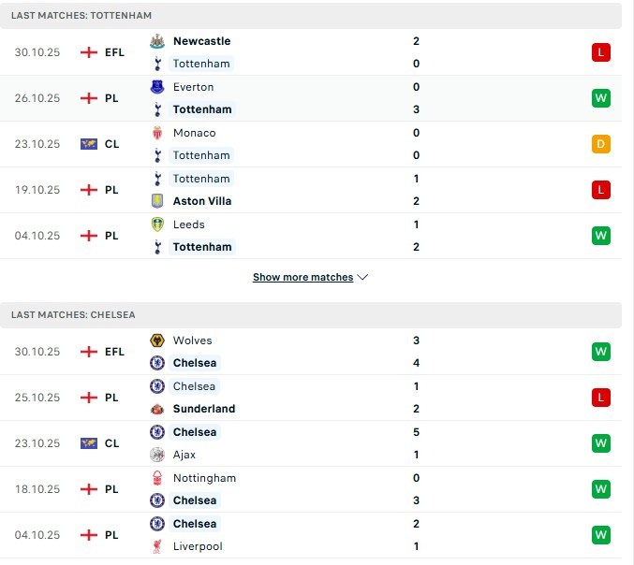The image size is (634, 565).
Task: Open the Sunderland team name link
Action: coord(204,409)
